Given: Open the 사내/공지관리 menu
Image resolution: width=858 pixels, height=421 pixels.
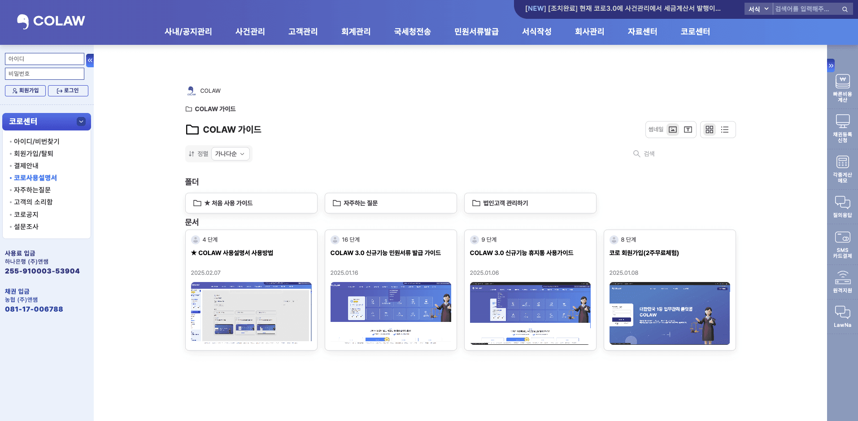Looking at the screenshot, I should click(188, 31).
